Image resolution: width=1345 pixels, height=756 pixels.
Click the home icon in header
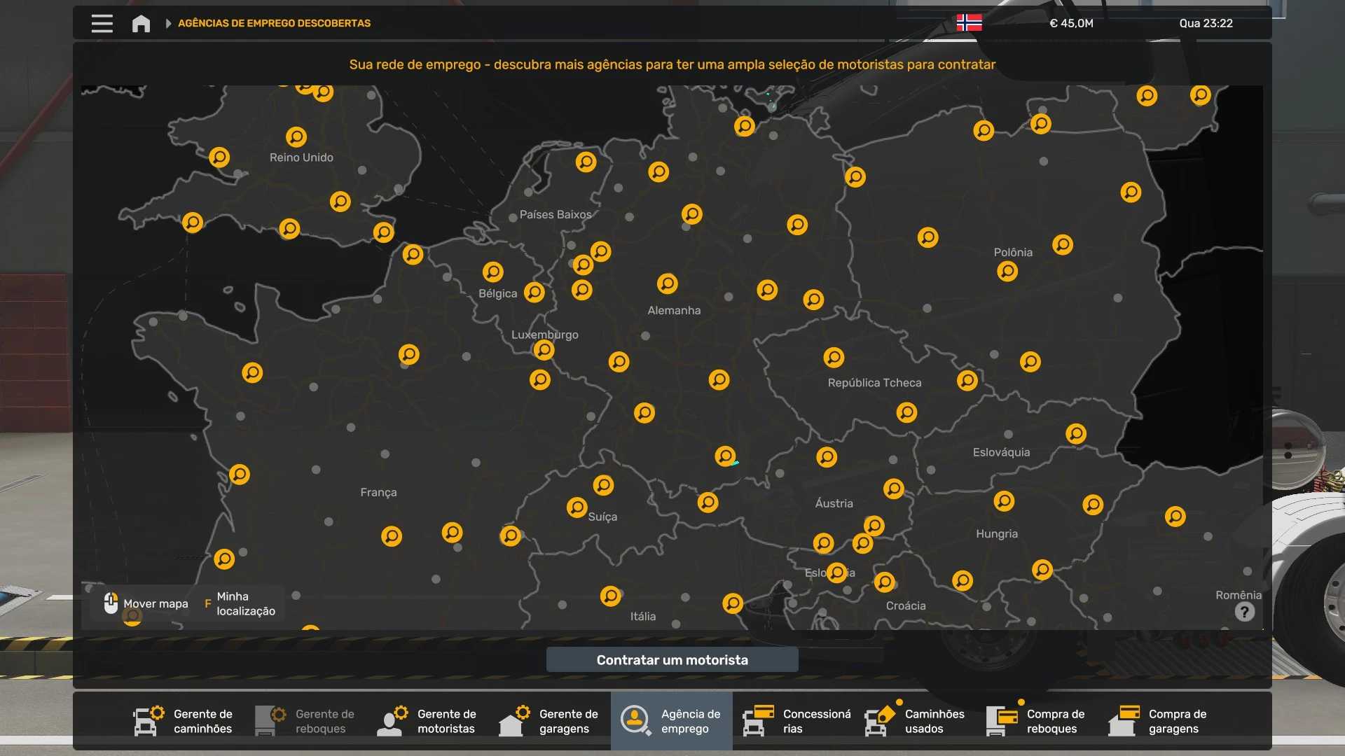(141, 23)
